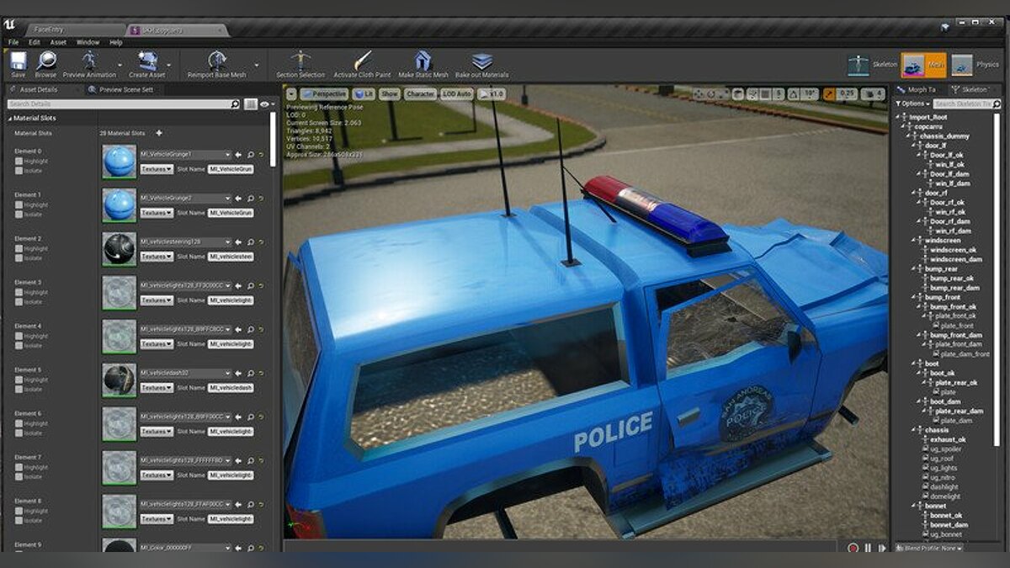This screenshot has width=1010, height=568.
Task: Open the Asset menu
Action: [x=58, y=42]
